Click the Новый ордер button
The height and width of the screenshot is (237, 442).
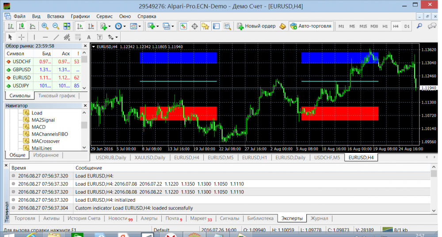pyautogui.click(x=256, y=26)
